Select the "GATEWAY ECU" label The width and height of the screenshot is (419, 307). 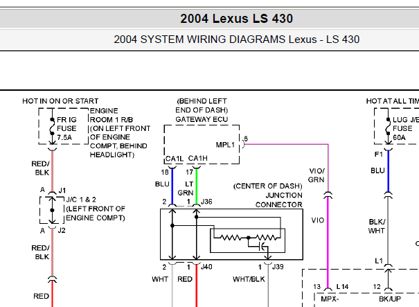[x=202, y=119]
